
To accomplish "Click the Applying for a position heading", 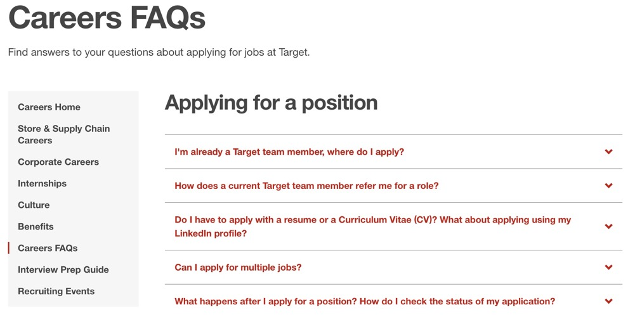I will click(x=271, y=103).
